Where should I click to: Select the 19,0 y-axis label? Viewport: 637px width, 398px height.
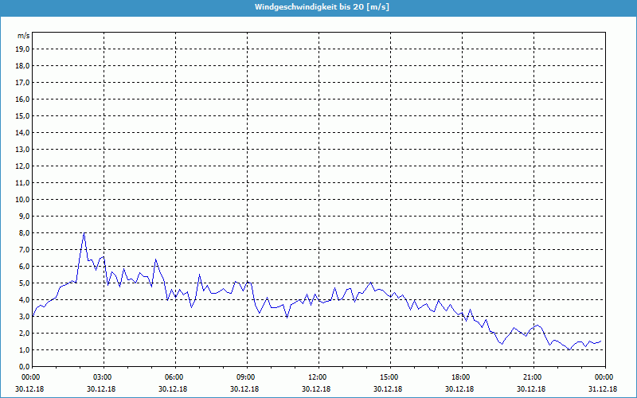click(23, 49)
